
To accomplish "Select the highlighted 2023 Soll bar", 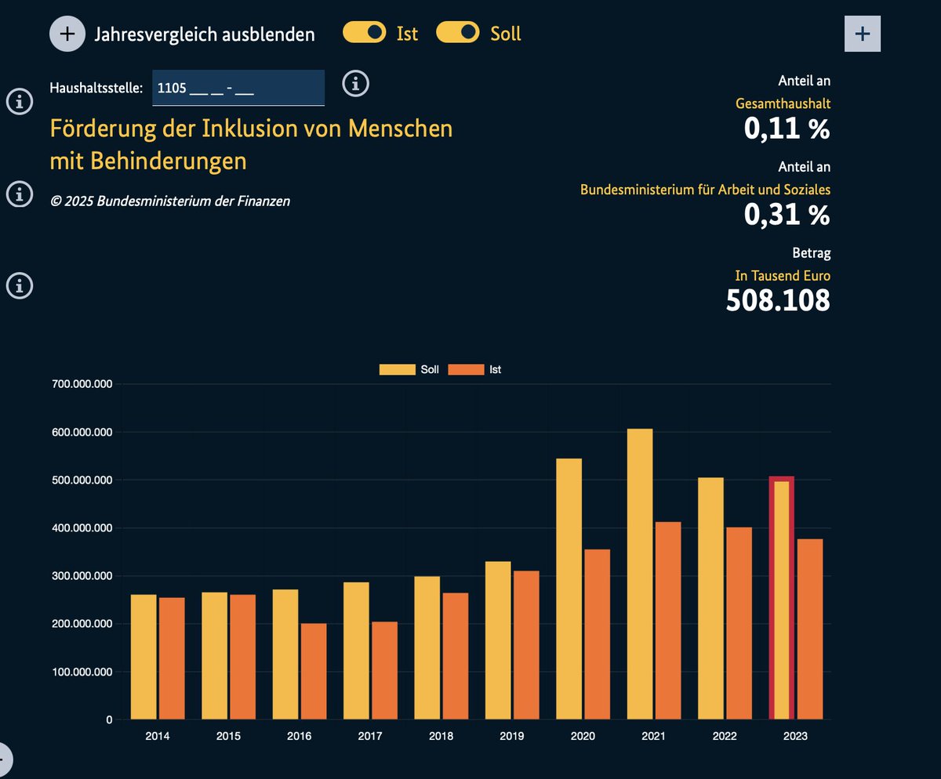I will tap(781, 597).
